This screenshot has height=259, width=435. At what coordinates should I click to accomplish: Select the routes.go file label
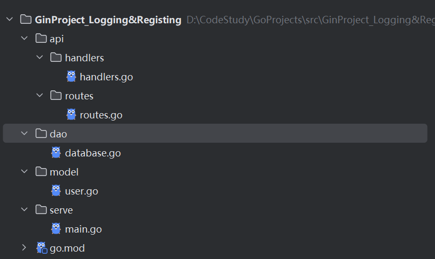(101, 115)
